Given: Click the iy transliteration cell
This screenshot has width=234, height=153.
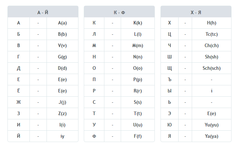Looking at the screenshot, I should (x=62, y=136).
